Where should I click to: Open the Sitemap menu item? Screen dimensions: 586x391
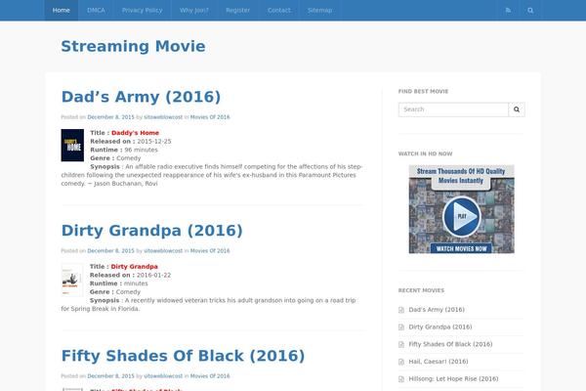[x=320, y=10]
